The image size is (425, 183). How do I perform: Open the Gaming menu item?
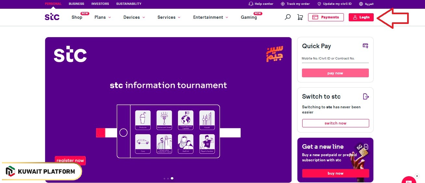pyautogui.click(x=249, y=17)
